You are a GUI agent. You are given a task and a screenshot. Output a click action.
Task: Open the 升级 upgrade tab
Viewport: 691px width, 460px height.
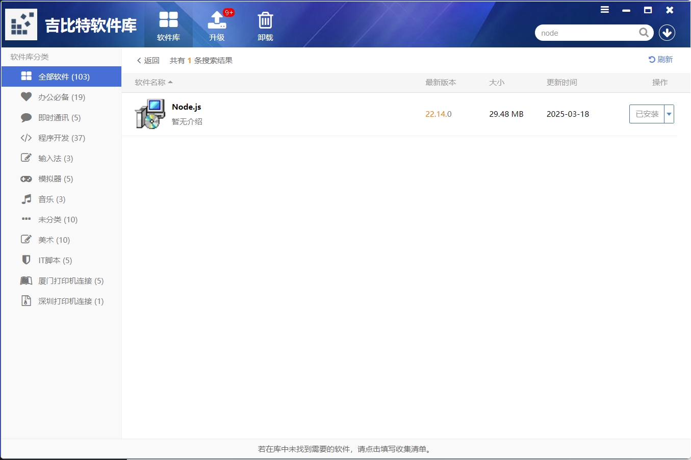tap(217, 26)
